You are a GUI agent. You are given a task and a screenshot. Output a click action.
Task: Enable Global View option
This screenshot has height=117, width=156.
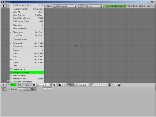click(27, 32)
